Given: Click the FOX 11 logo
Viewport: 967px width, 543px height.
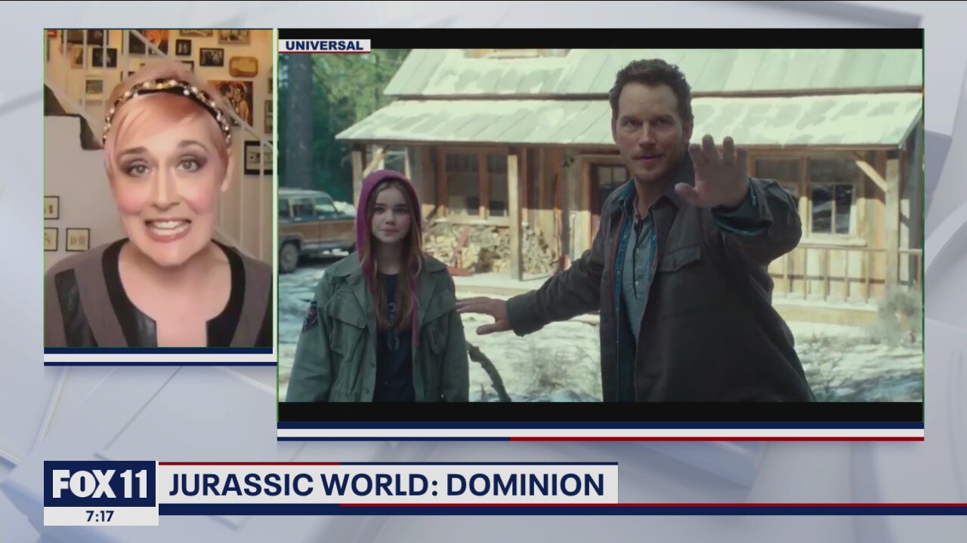Looking at the screenshot, I should [x=100, y=483].
